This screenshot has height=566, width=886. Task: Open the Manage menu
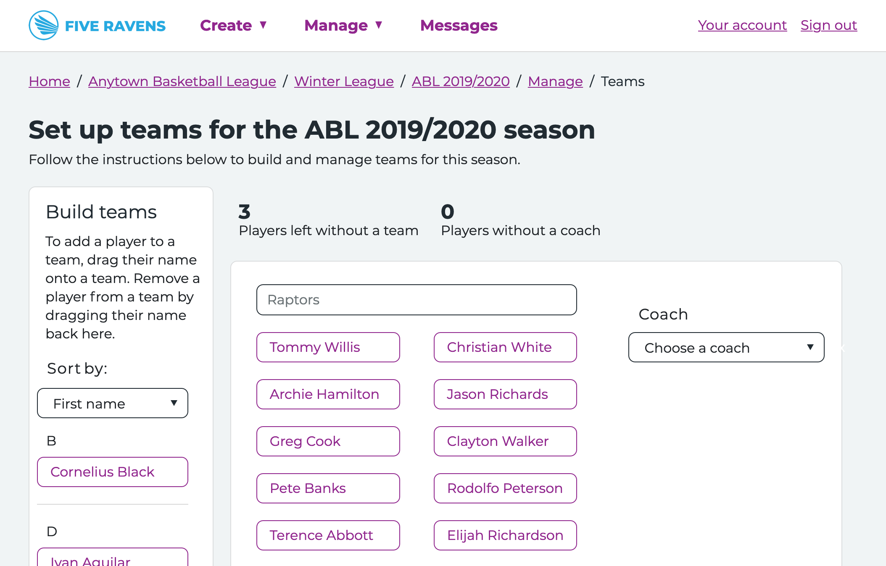click(343, 26)
